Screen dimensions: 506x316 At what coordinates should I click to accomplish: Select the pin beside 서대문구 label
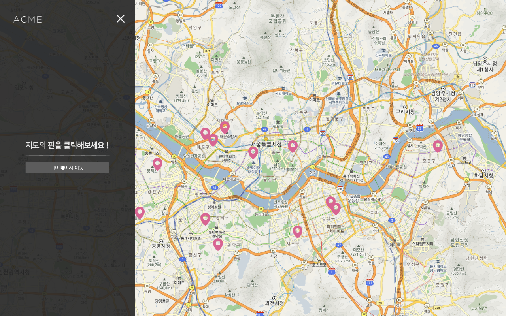(x=225, y=128)
